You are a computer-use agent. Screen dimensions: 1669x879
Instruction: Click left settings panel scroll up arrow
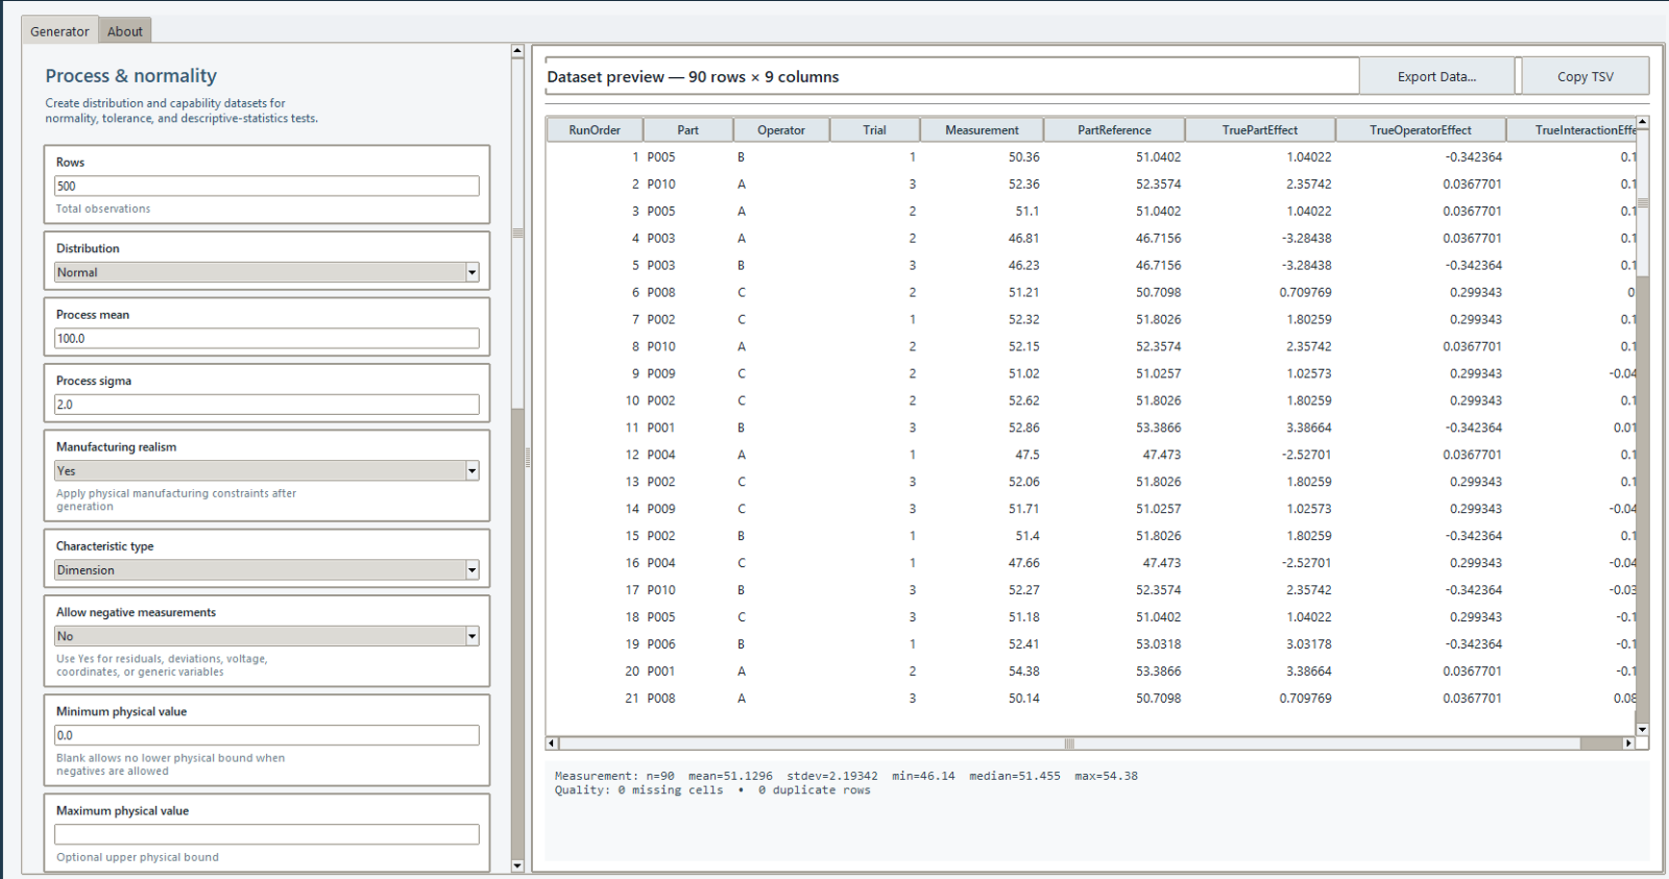tap(517, 51)
